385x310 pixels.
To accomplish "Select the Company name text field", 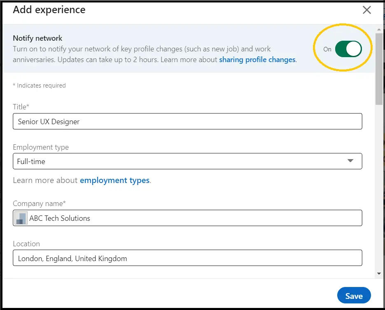I will [x=188, y=217].
